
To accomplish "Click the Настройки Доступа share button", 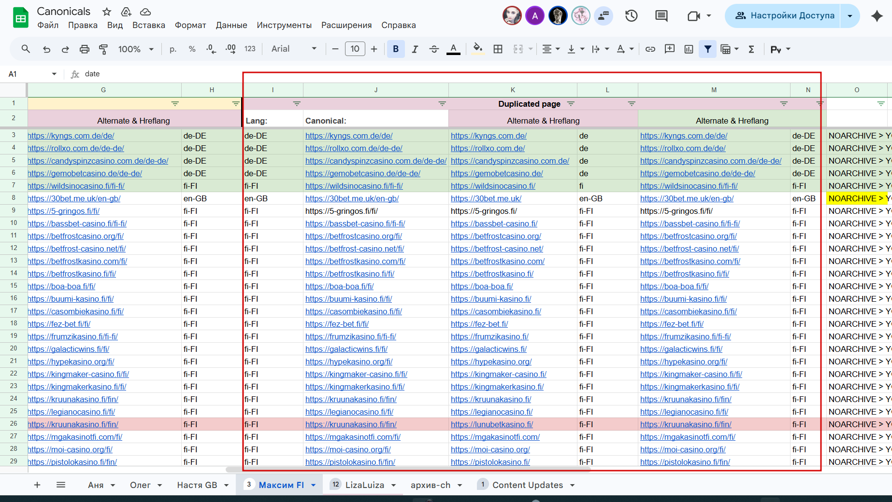I will [x=785, y=16].
